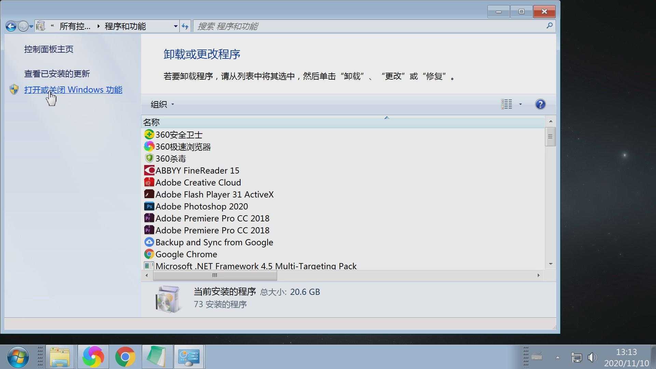Select Microsoft .NET Framework 4.5 Multi-Targeting Pack
Image resolution: width=656 pixels, height=369 pixels.
256,266
